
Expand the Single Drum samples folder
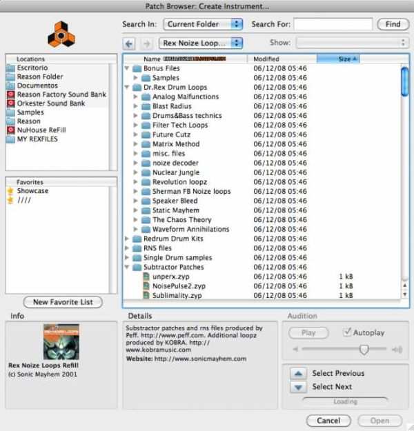(x=126, y=257)
